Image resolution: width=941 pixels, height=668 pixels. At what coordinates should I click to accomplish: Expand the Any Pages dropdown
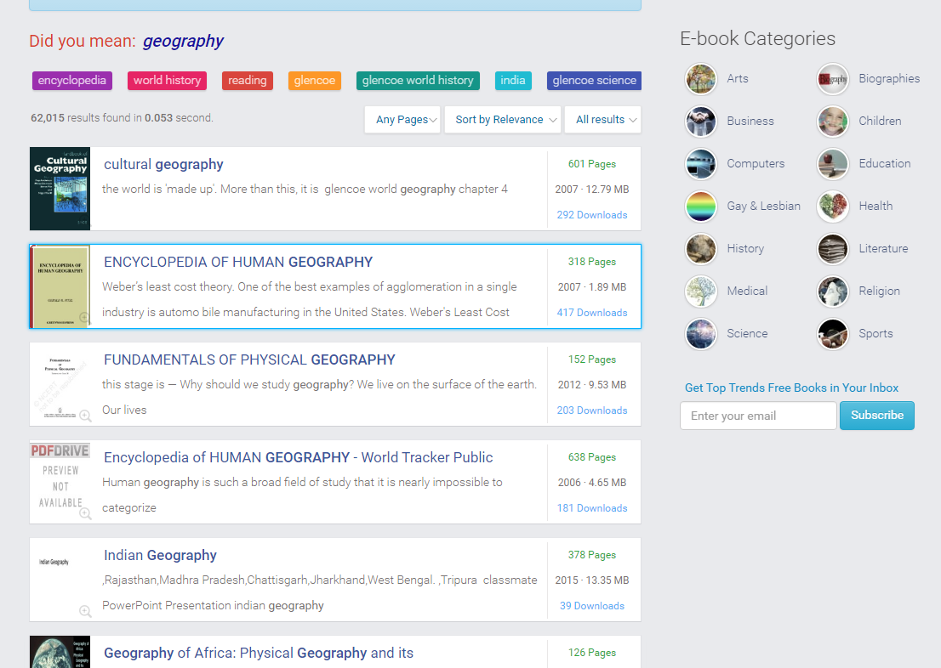click(x=402, y=119)
